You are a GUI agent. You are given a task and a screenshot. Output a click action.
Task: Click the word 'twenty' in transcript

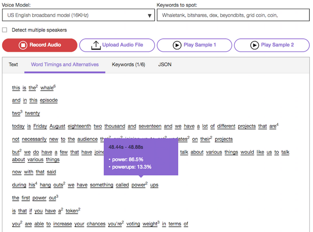[32, 113]
